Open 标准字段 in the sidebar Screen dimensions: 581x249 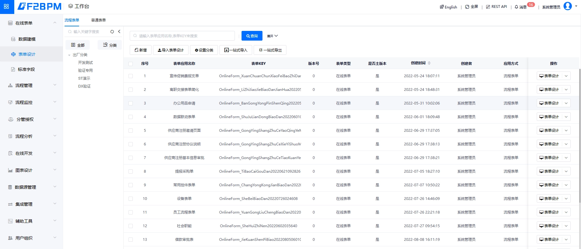tap(32, 69)
